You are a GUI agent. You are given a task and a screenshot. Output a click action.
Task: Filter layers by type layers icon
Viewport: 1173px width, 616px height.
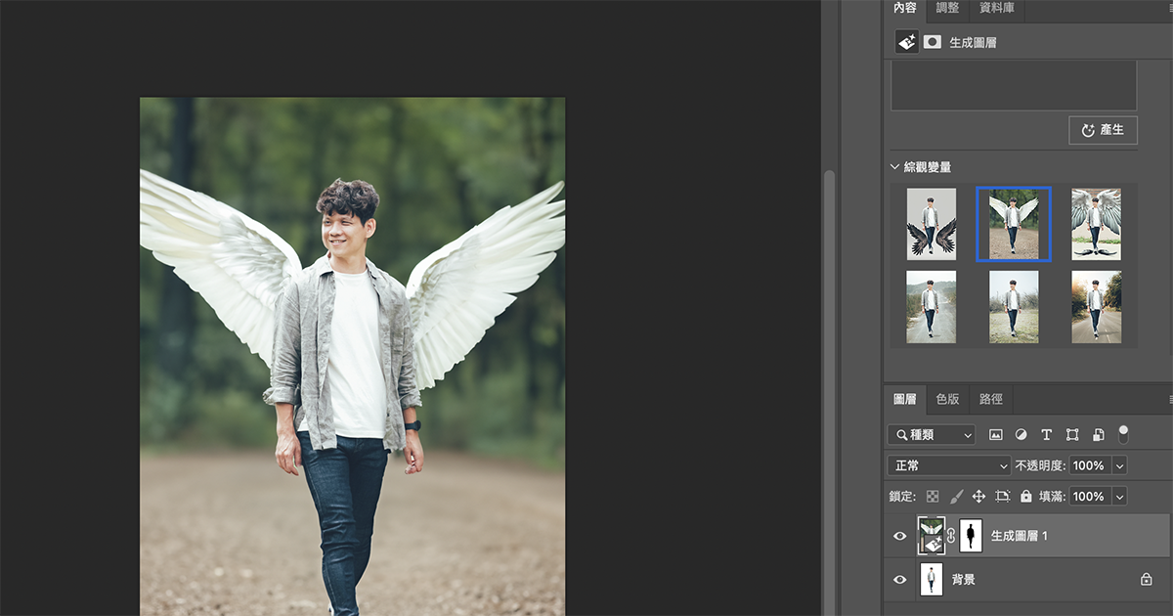pyautogui.click(x=1046, y=435)
